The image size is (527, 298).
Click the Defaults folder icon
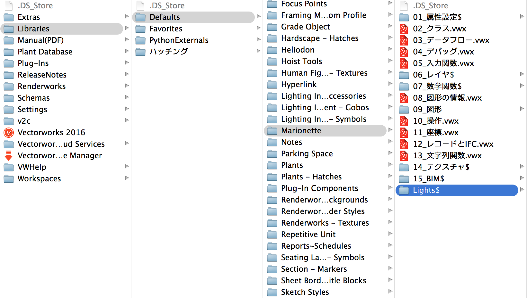140,17
